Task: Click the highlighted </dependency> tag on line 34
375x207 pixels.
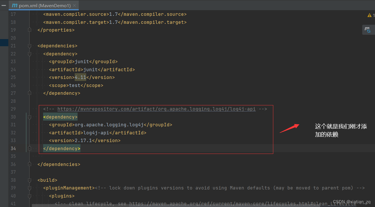Action: (x=62, y=148)
